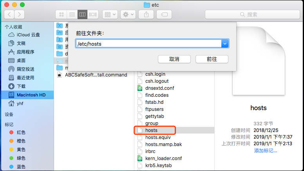
Task: Click the 添加标记... link
Action: (266, 150)
